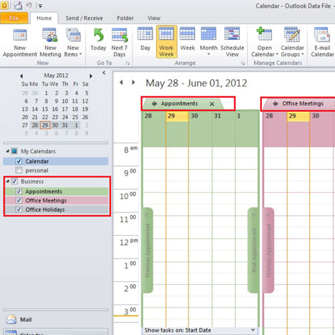Image resolution: width=335 pixels, height=335 pixels.
Task: Click Send/Receive All Folders quick access icon
Action: pyautogui.click(x=18, y=5)
